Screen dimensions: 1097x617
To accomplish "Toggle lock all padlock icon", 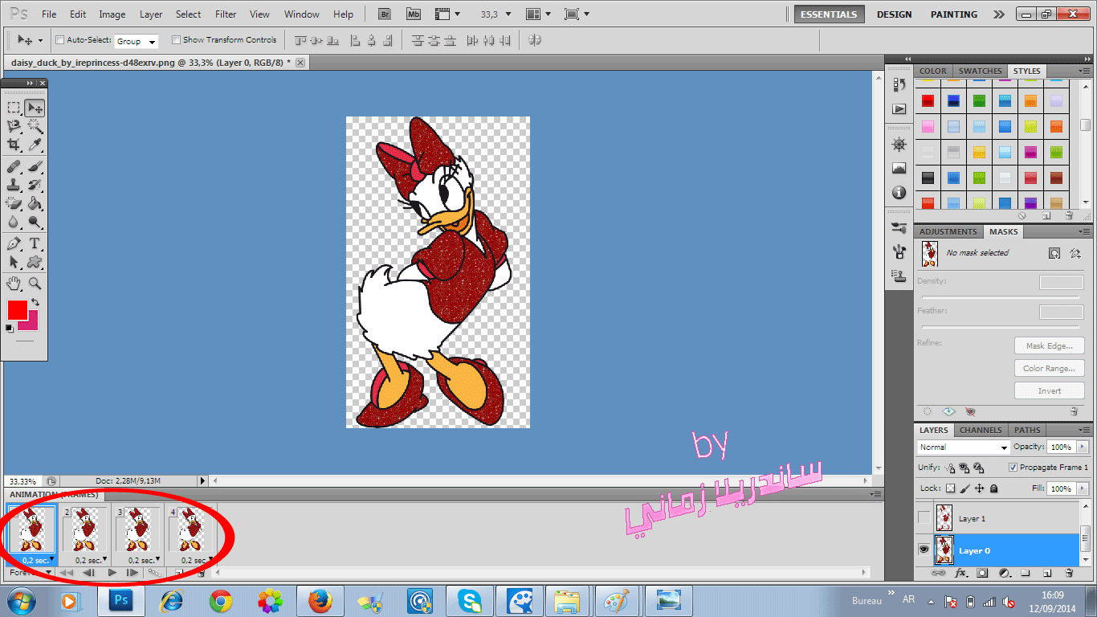I will [x=993, y=488].
